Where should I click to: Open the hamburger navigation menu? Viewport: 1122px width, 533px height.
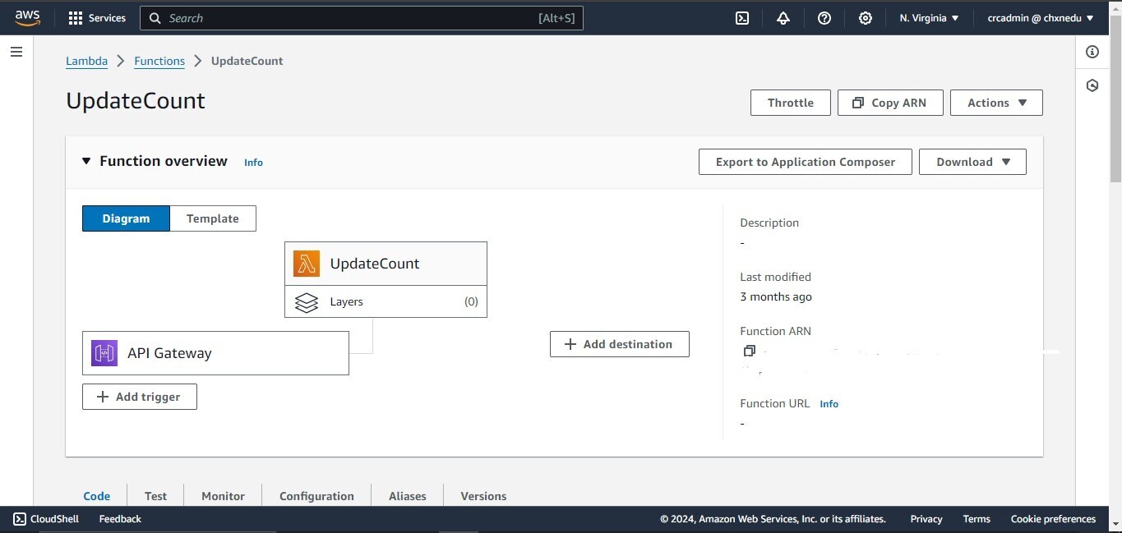click(x=16, y=52)
